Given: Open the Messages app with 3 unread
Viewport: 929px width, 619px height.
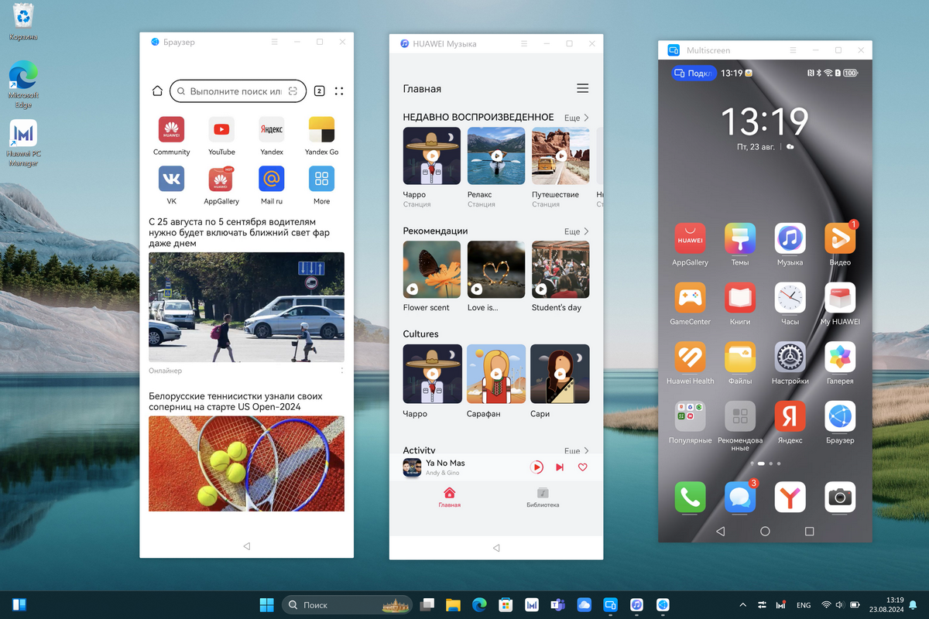Looking at the screenshot, I should point(740,497).
